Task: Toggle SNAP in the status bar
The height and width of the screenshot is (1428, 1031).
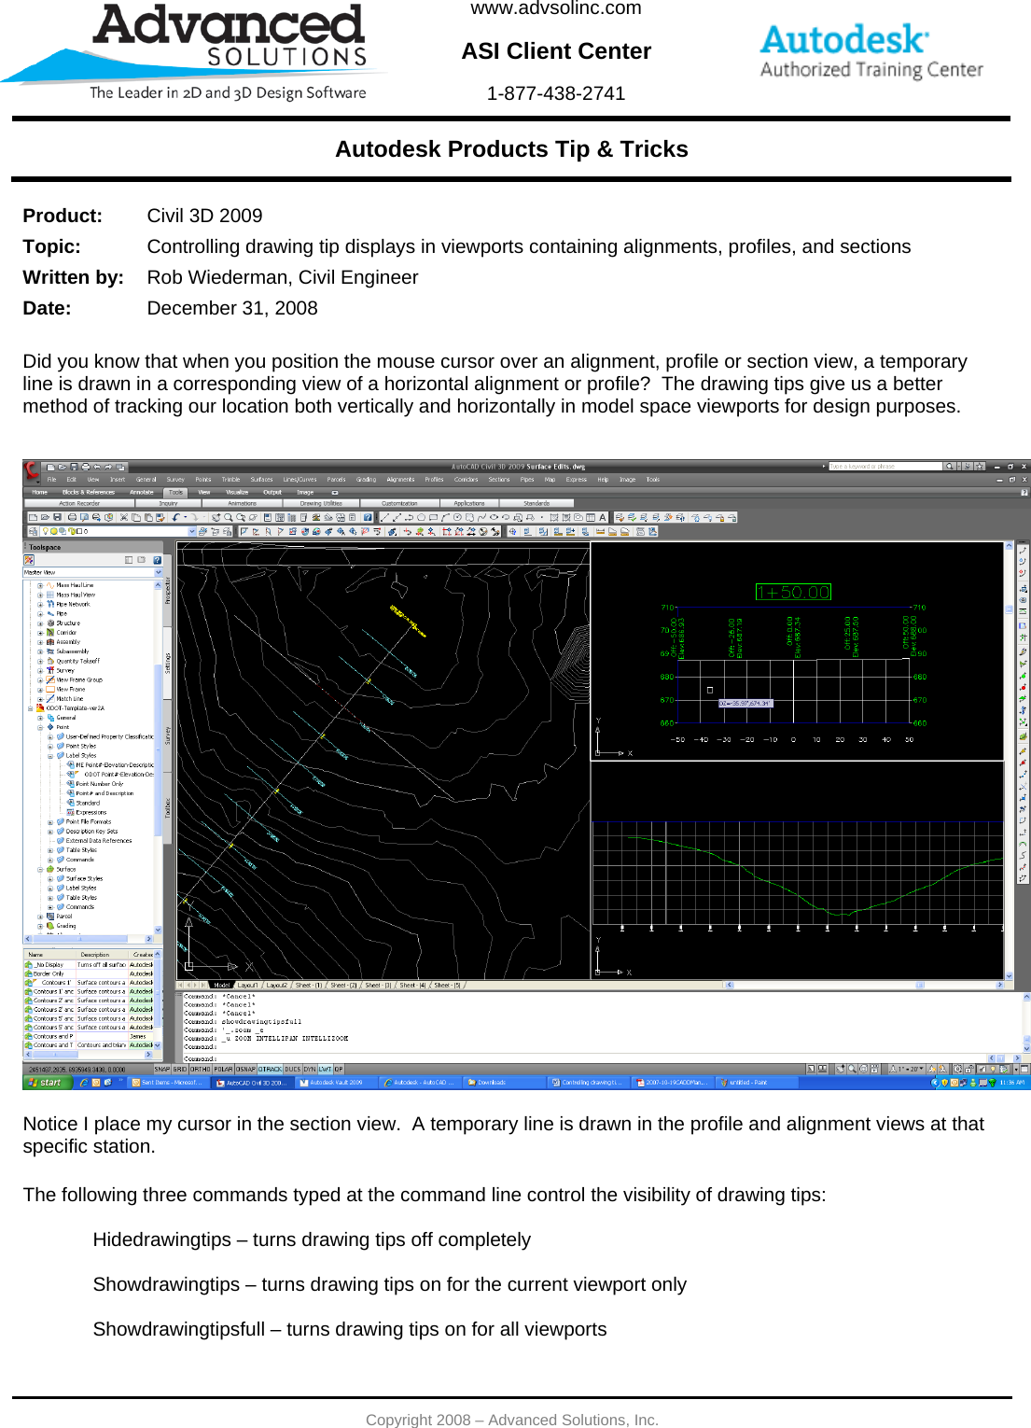Action: [162, 1069]
